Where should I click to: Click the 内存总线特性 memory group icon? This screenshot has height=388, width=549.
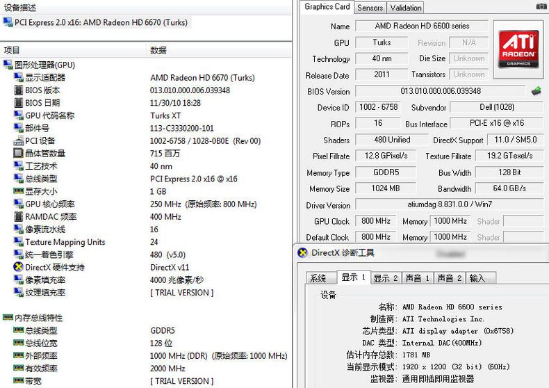pyautogui.click(x=8, y=317)
